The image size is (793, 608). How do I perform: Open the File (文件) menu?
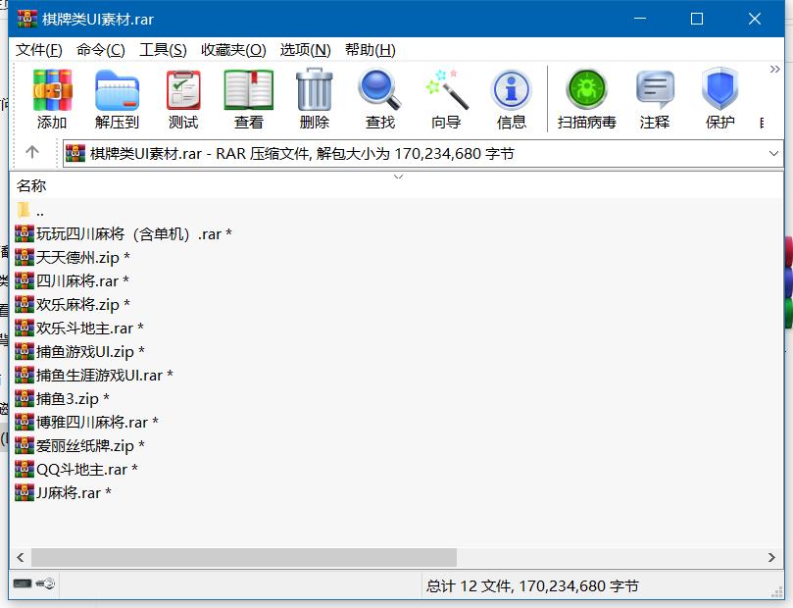pos(39,50)
